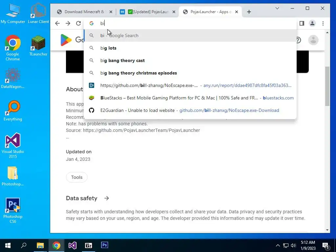The height and width of the screenshot is (252, 336).
Task: Go forward with the browser forward arrow
Action: click(68, 23)
